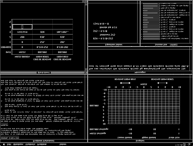Click the Labelling worksheet columns skill bar
The image size is (193, 146).
click(x=151, y=39)
